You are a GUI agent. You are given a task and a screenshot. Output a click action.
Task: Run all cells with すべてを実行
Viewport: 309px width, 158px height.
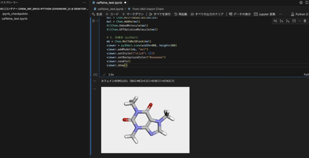coord(160,14)
